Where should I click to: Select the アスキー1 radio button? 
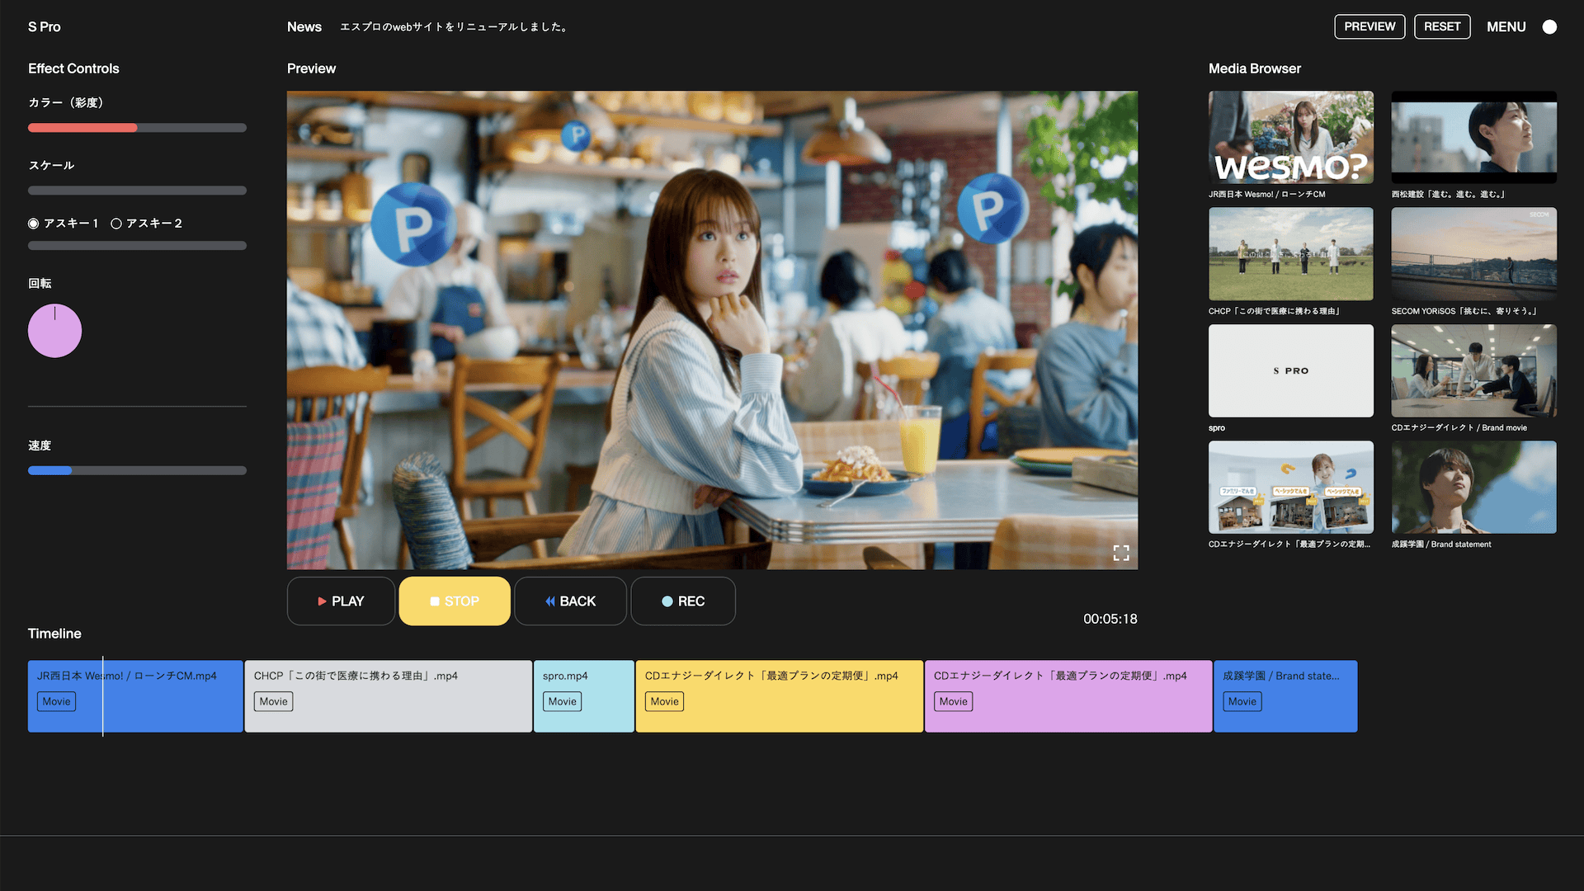[x=34, y=223]
